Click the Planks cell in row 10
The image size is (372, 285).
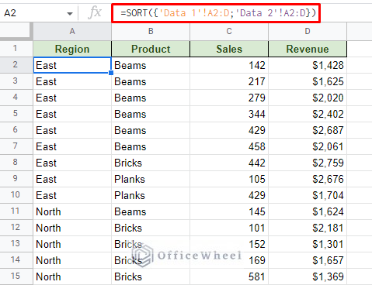[x=151, y=195]
